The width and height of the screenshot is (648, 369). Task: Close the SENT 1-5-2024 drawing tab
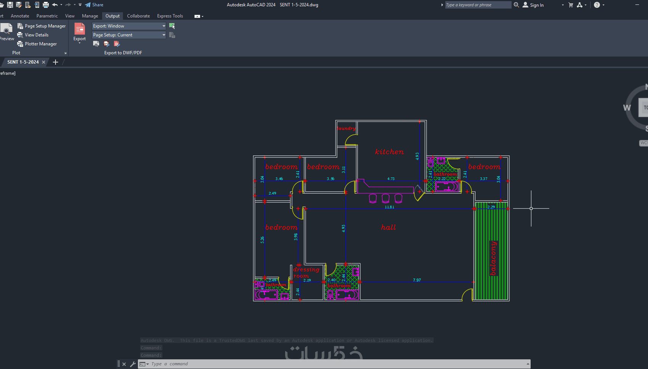pyautogui.click(x=43, y=62)
